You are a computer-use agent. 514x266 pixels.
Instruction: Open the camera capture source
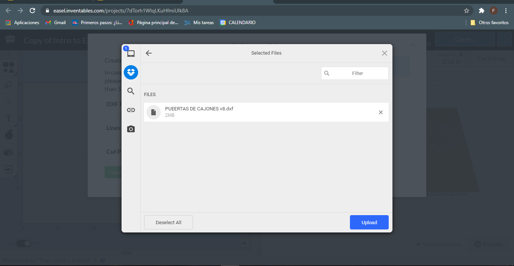131,129
